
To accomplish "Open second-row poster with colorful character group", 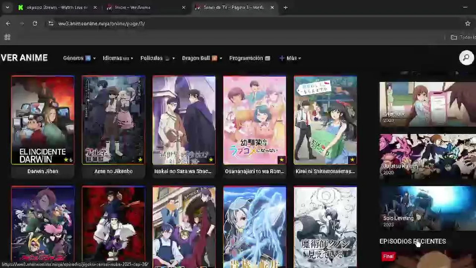I will click(x=43, y=227).
